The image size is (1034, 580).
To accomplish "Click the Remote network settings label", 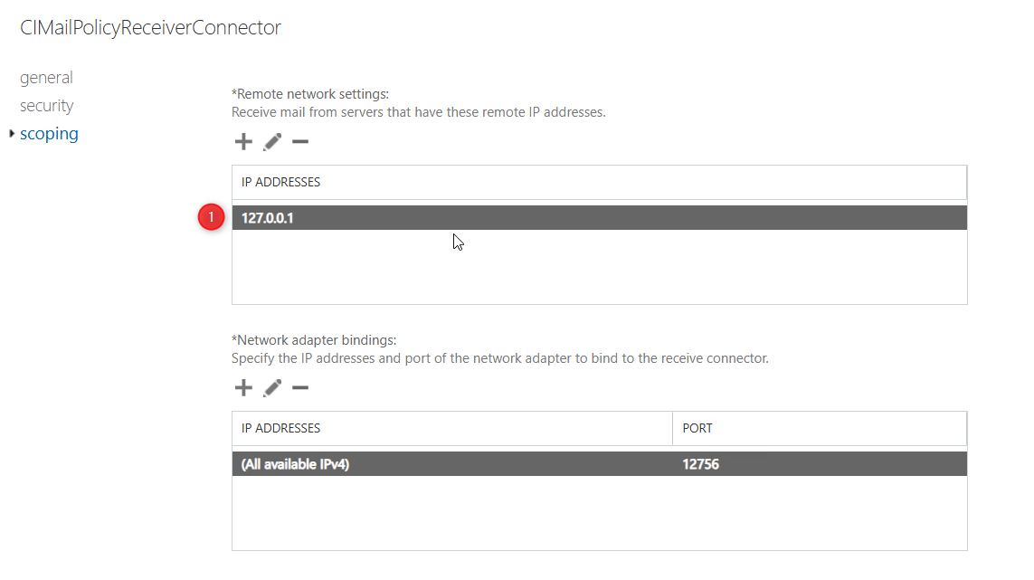I will pos(310,94).
